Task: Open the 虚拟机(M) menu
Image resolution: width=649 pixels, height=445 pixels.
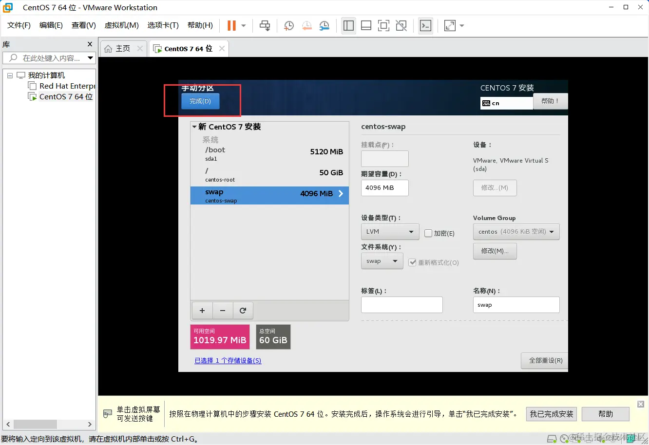Action: (x=122, y=25)
